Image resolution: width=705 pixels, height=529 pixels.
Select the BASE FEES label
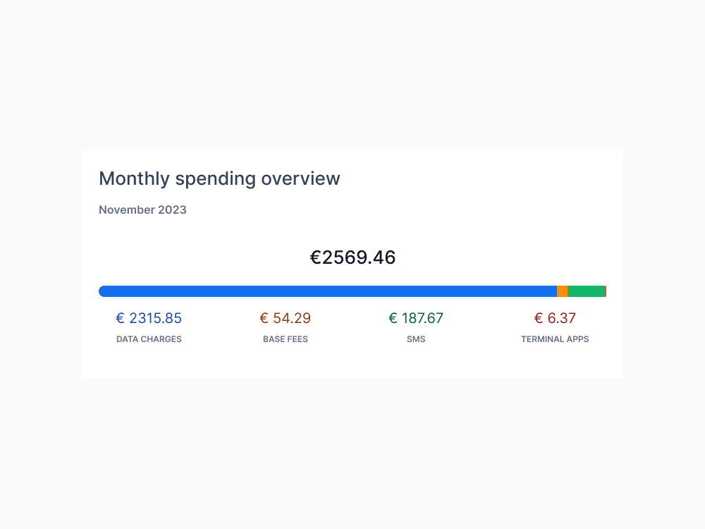(286, 339)
